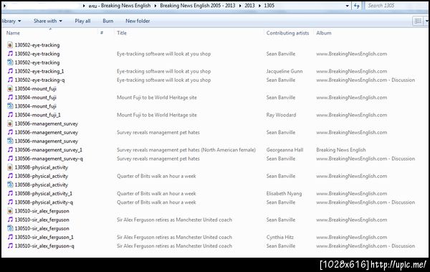Image resolution: width=430 pixels, height=272 pixels.
Task: Click Discussion album in 130502-eye-tracking-q row
Action: point(365,80)
